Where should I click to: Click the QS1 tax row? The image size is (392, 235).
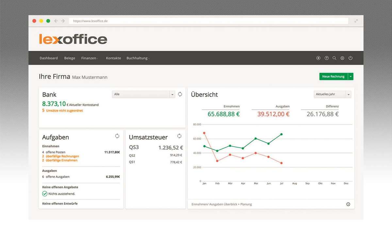click(x=156, y=162)
